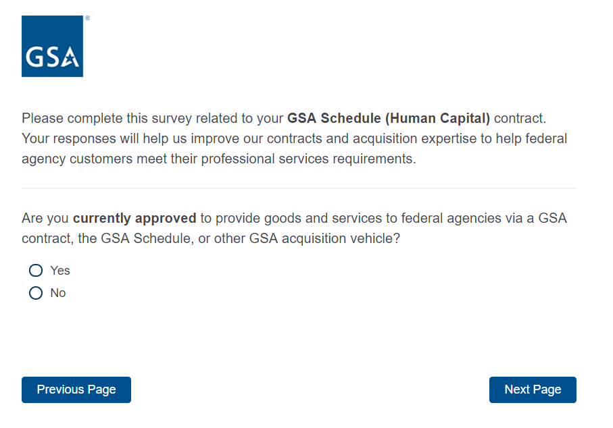Click the bold "GSA Schedule (Human Capital)" text

(x=389, y=119)
